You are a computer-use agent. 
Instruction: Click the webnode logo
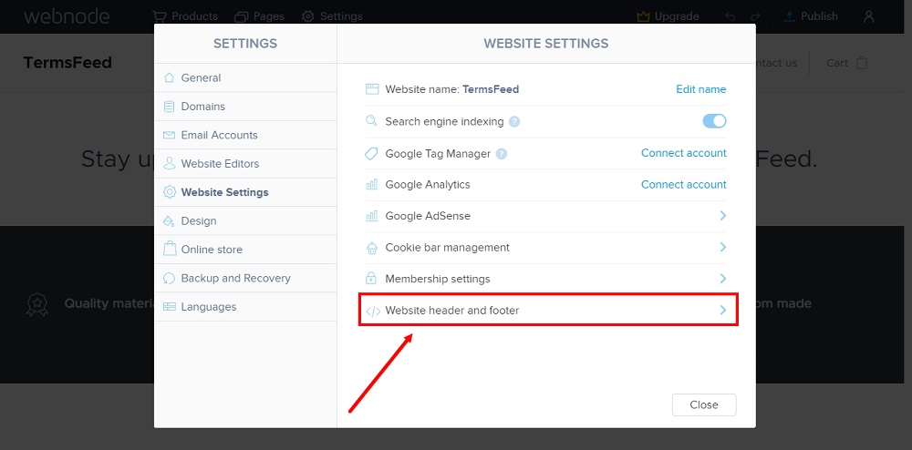67,16
